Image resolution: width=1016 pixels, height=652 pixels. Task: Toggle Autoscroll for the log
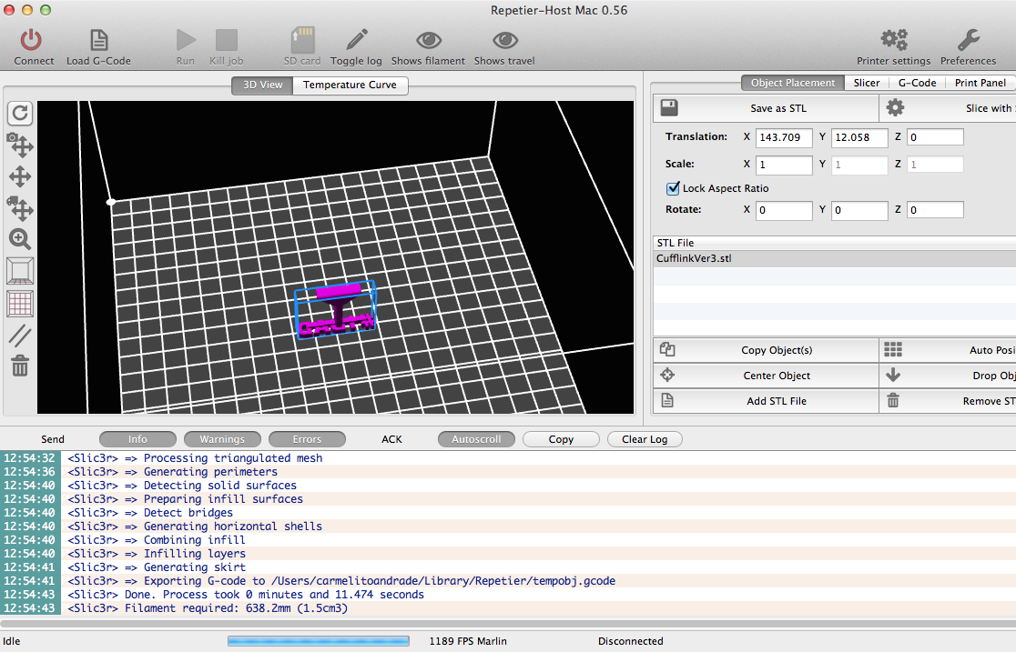point(476,439)
